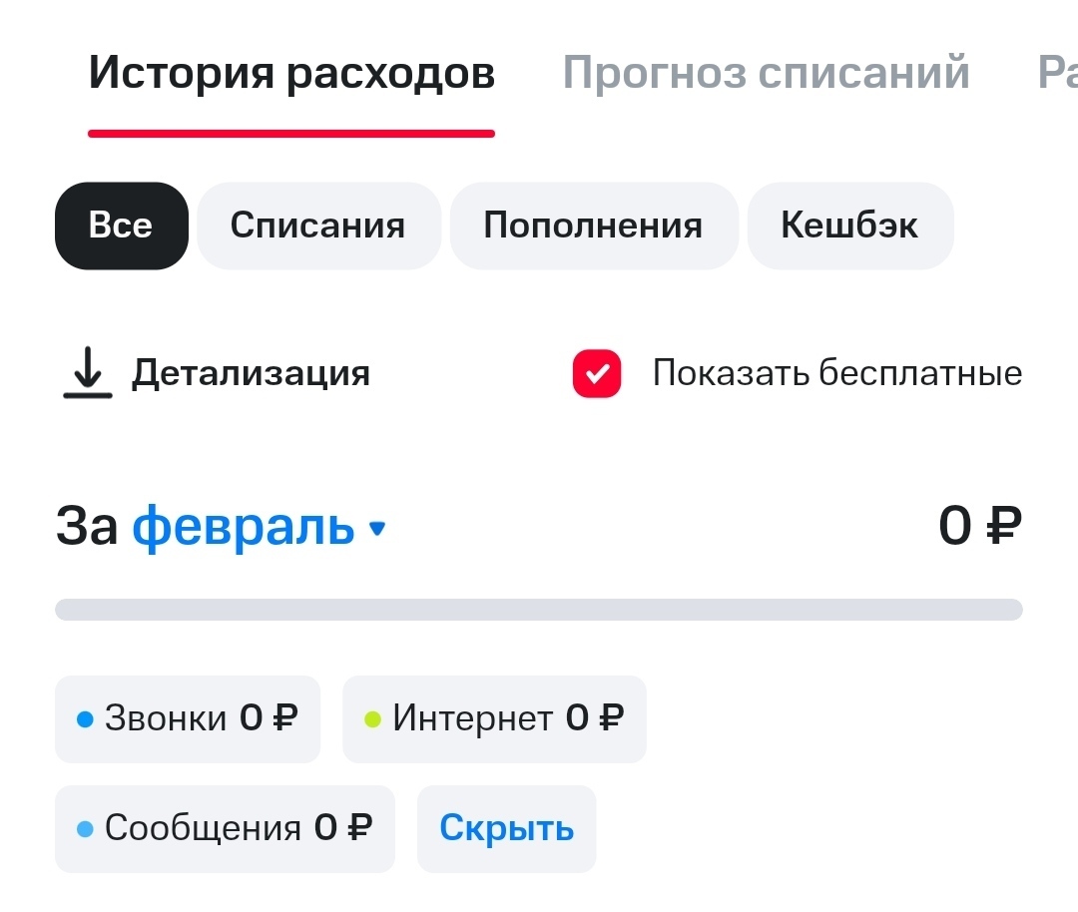Click the small blue triangle after февраль
The image size is (1078, 912).
pos(377,528)
